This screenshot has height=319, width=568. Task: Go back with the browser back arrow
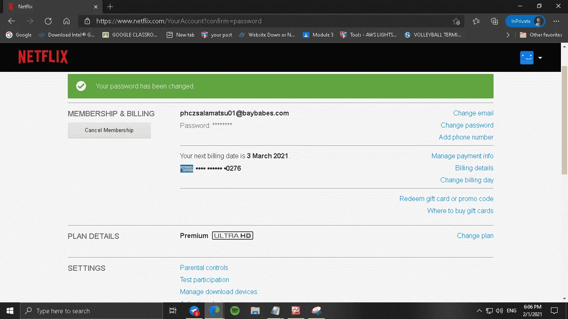point(12,21)
